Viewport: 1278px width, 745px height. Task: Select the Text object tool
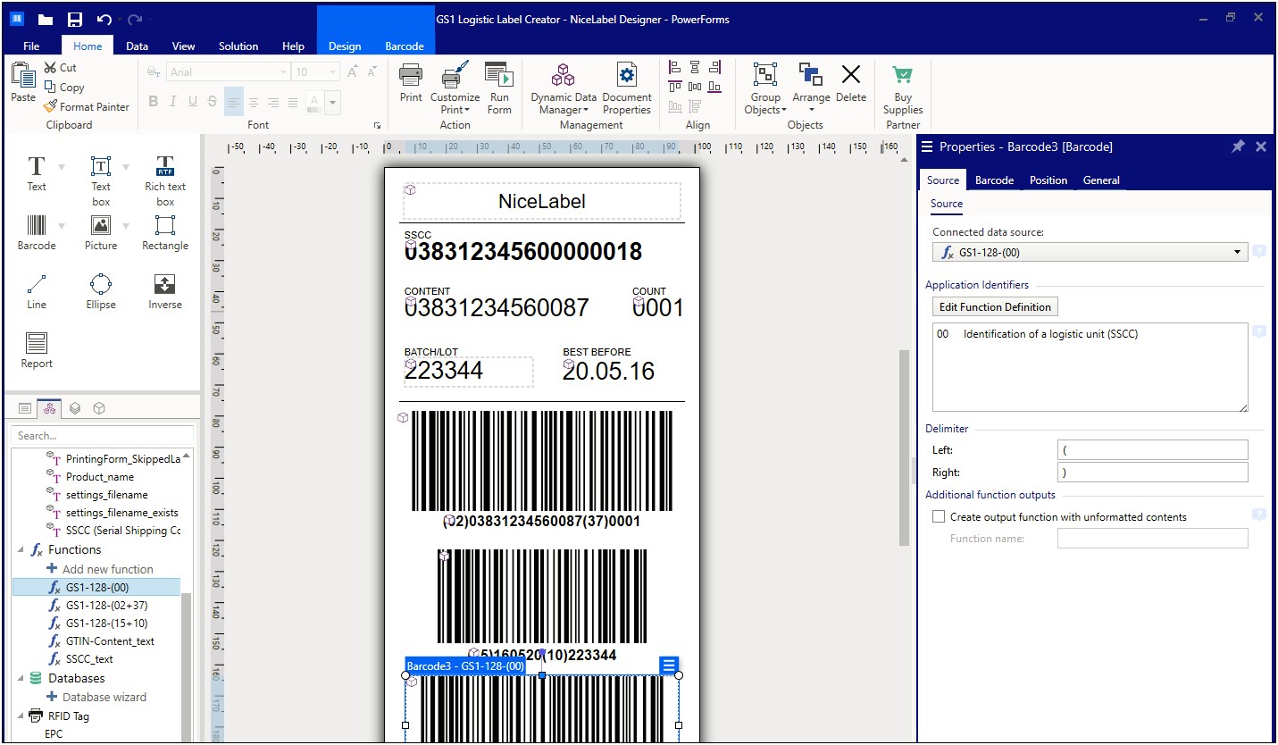pos(37,173)
